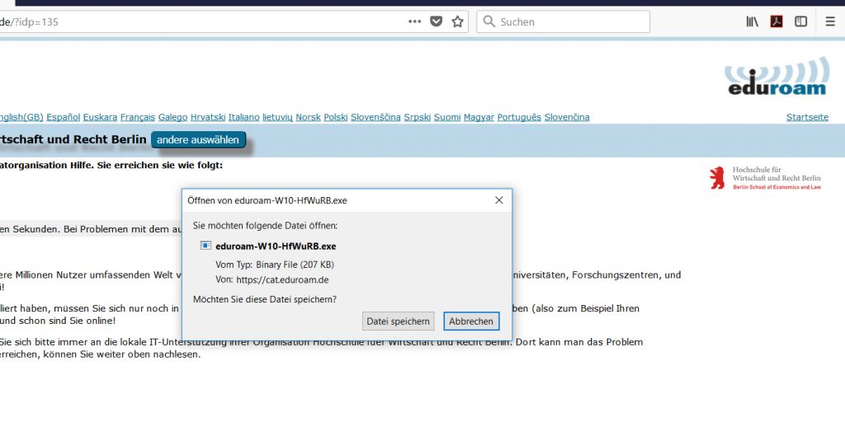Click the source text https://cat.eduroam.de
Screen dimensions: 845x441
[282, 280]
